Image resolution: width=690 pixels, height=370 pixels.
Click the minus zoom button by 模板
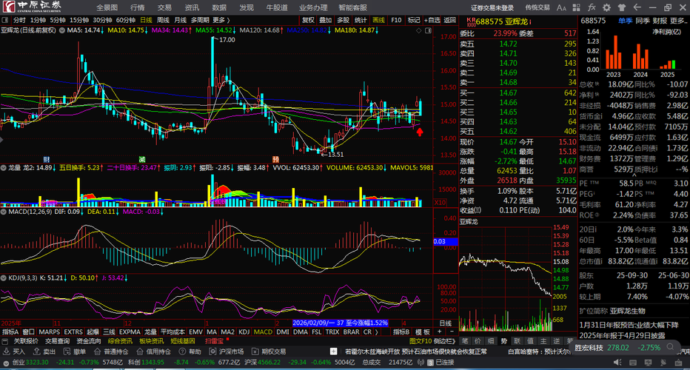pos(452,332)
